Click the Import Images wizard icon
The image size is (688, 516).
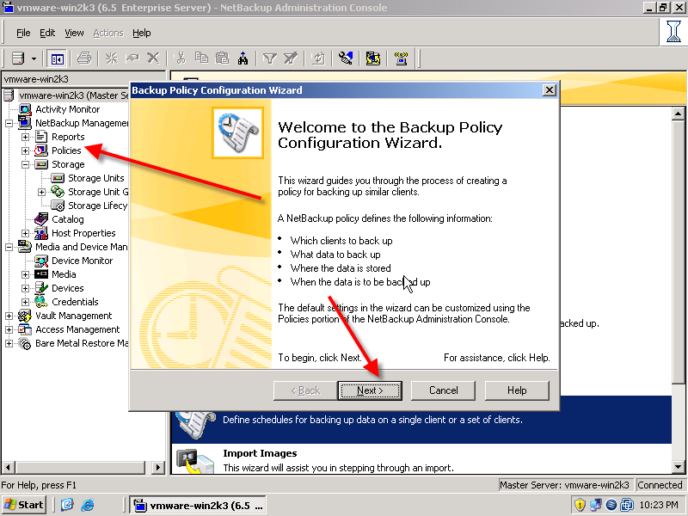point(195,461)
